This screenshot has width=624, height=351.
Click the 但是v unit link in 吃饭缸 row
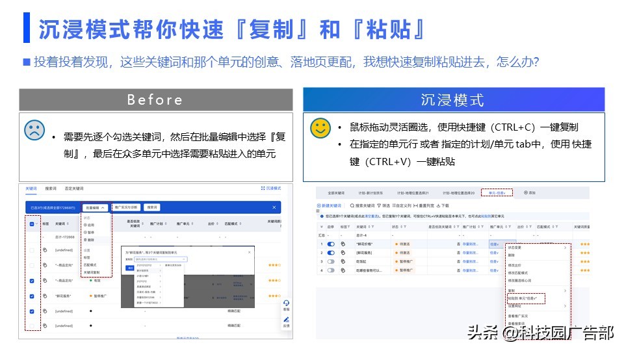pos(494,261)
